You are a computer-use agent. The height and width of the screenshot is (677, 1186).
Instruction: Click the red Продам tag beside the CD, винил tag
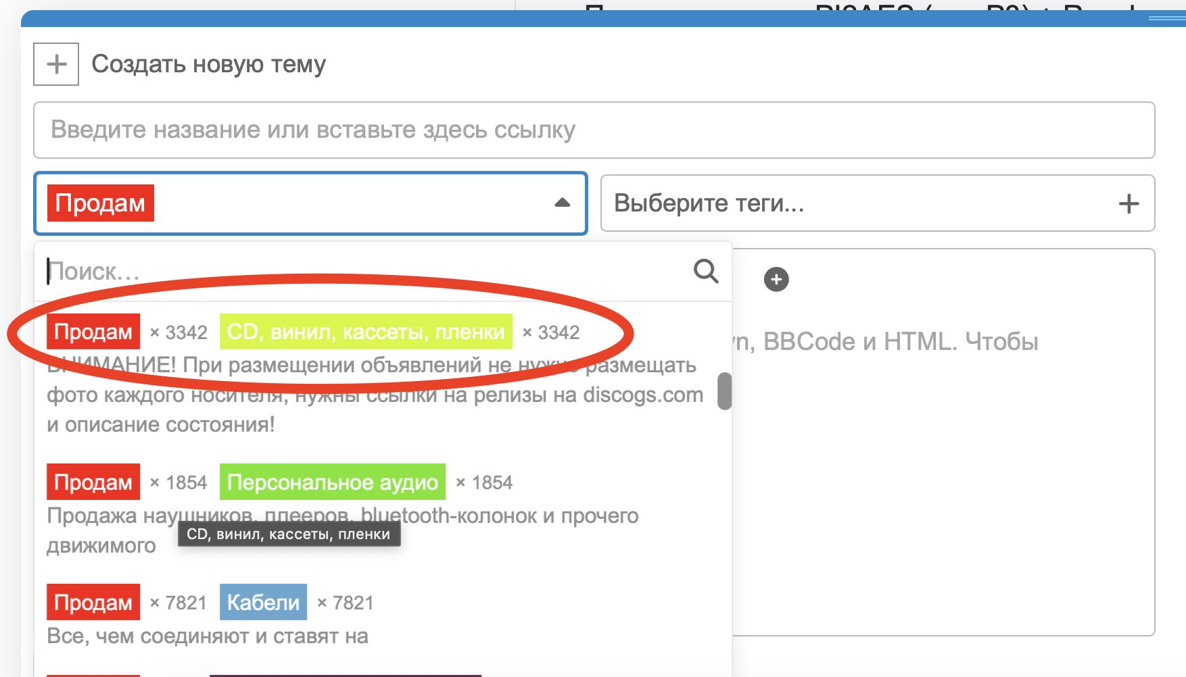(x=93, y=332)
